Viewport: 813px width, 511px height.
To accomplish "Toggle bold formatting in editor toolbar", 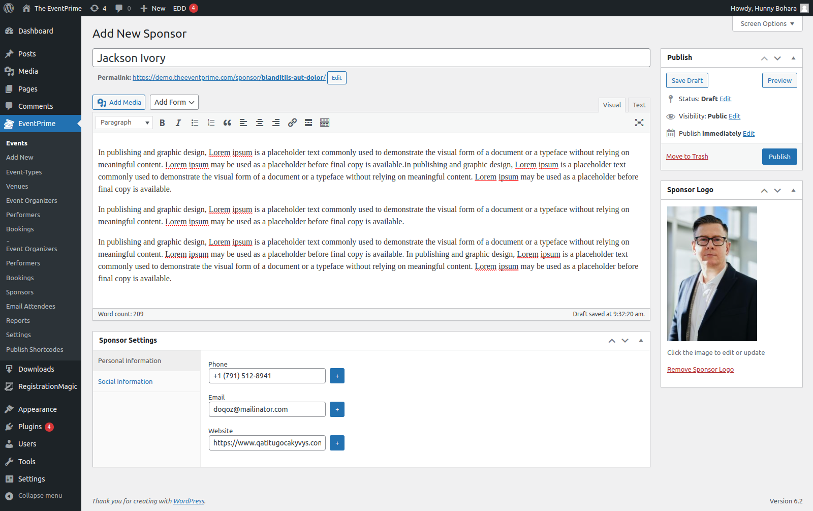I will [x=162, y=123].
